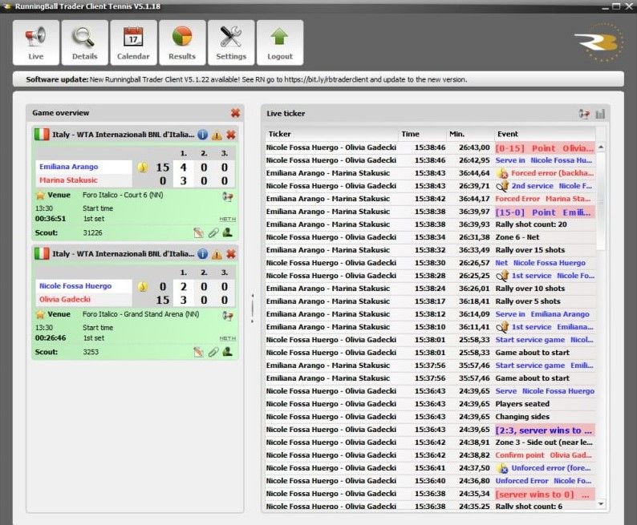Click person icon in Scout 31226 row
This screenshot has width=637, height=525.
click(228, 232)
